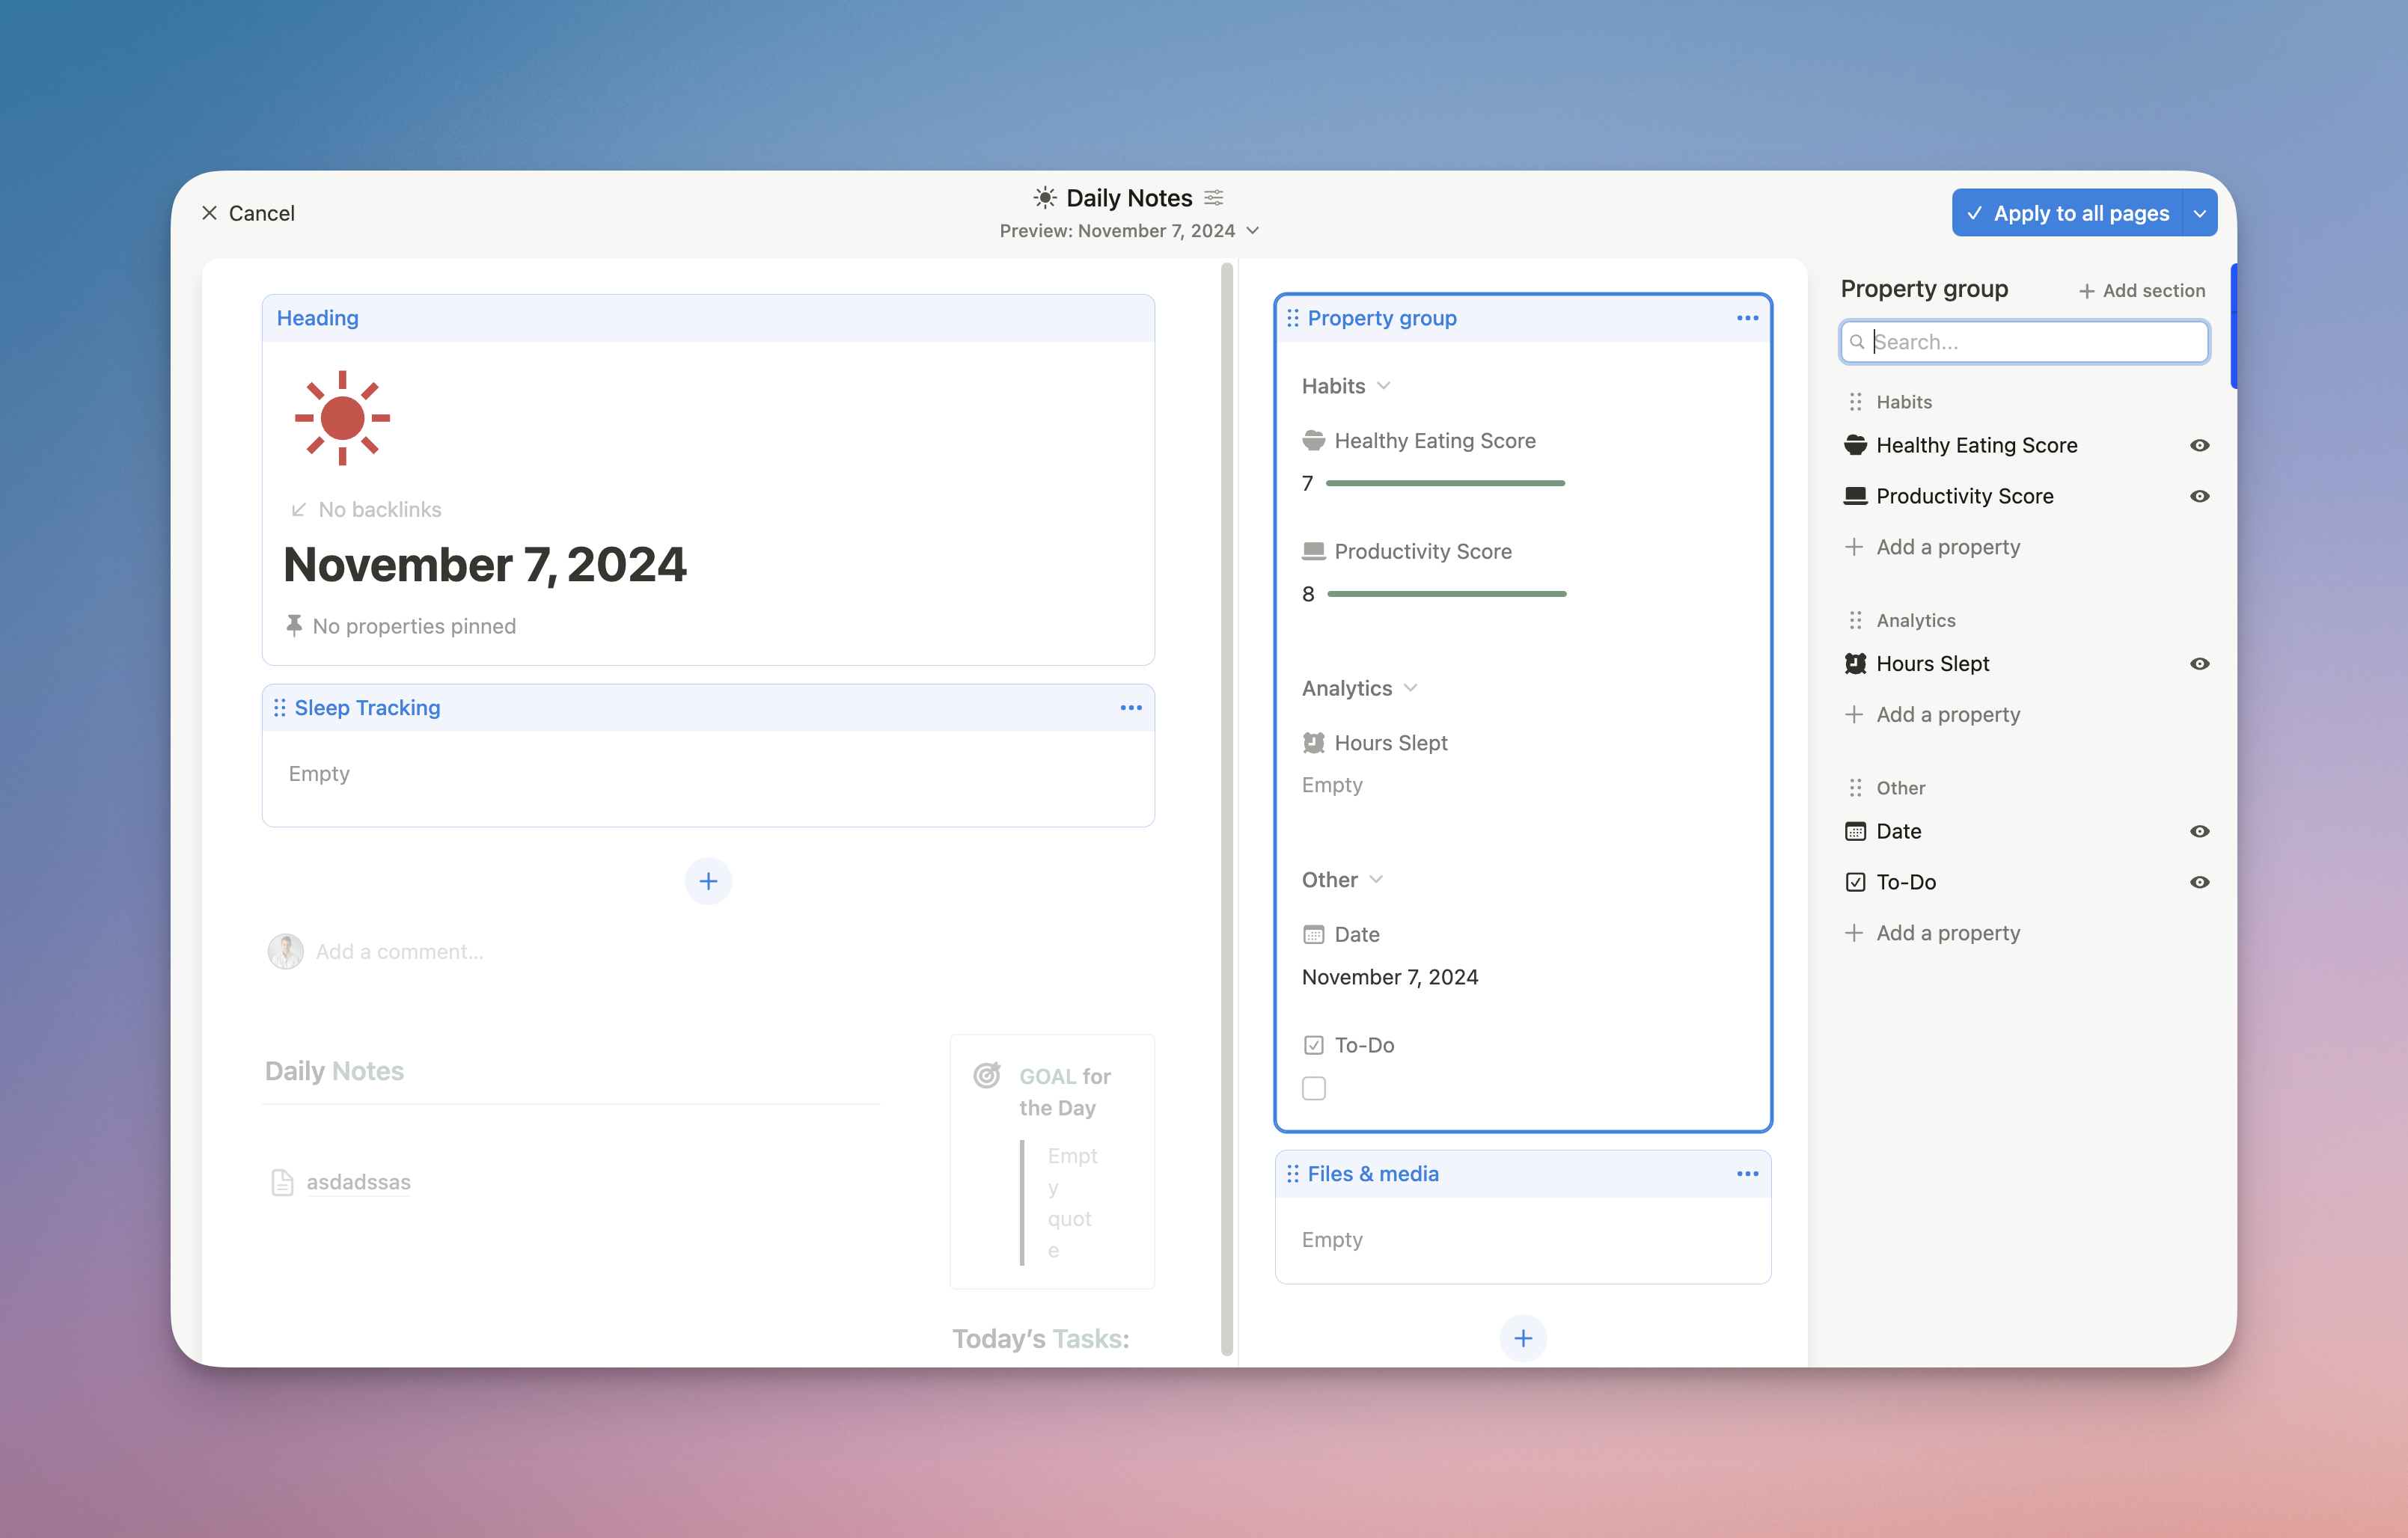Open the Preview date dropdown

tap(1129, 231)
